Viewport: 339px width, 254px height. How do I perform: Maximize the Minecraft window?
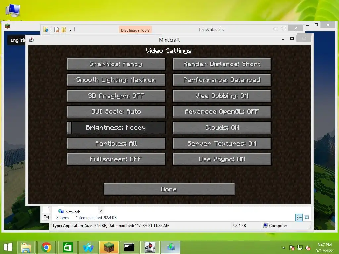click(292, 39)
